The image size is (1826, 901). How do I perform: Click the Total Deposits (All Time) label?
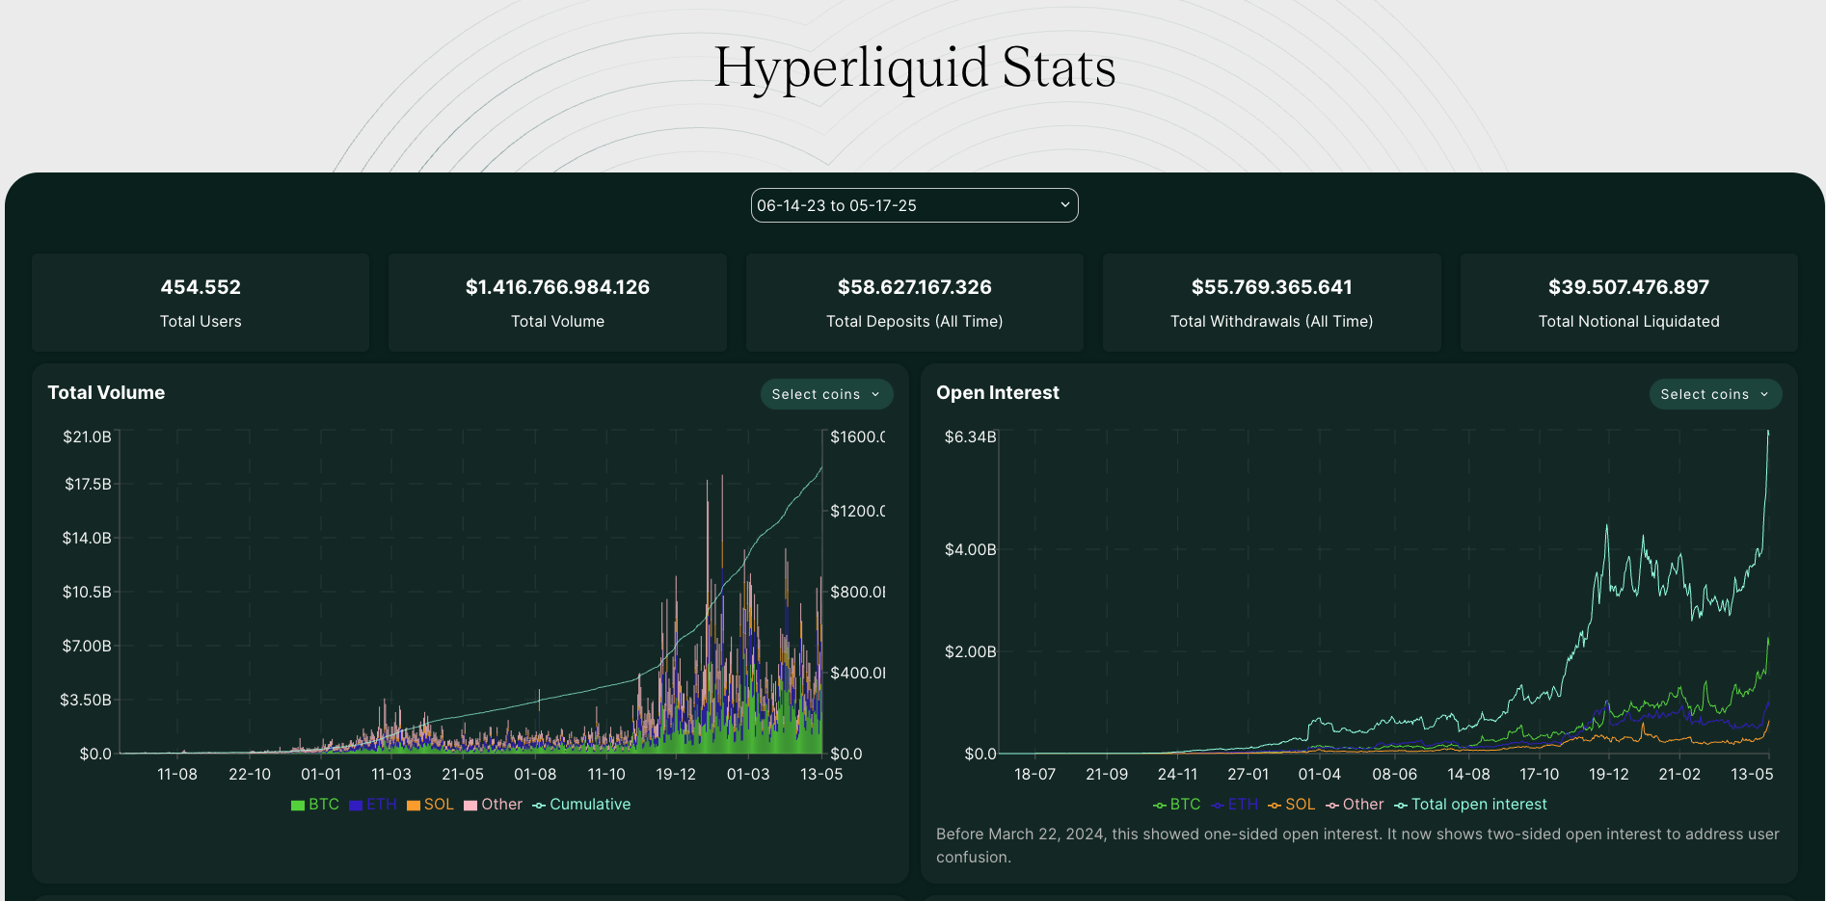pos(914,322)
